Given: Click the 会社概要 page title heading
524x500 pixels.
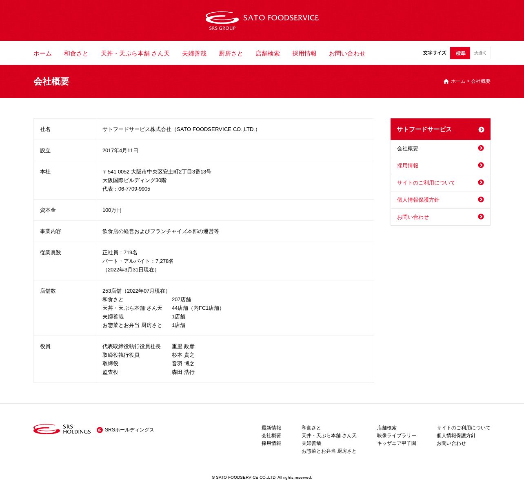Looking at the screenshot, I should tap(51, 81).
